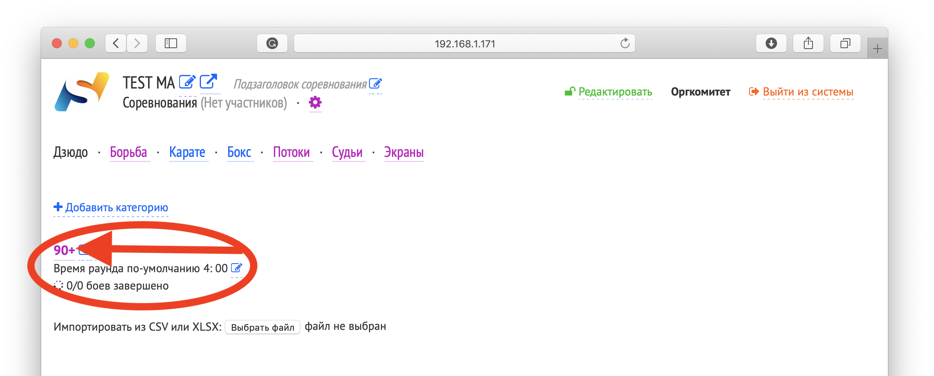Click Редактировать unlock link

coord(609,91)
